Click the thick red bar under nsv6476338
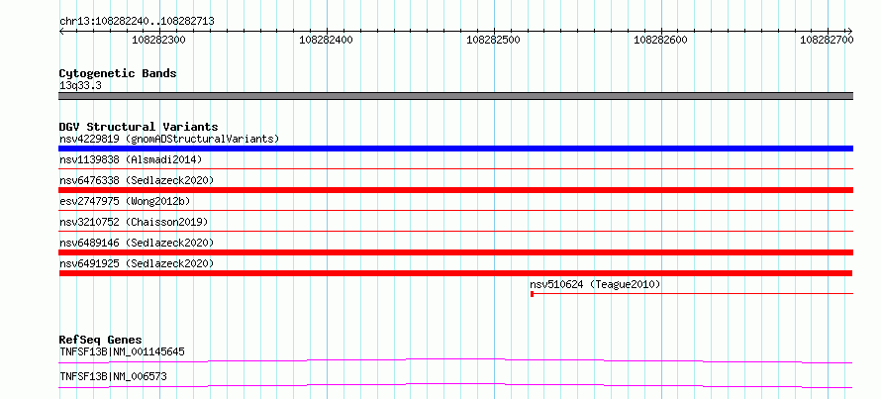Screen dimensions: 881x399 pos(455,190)
